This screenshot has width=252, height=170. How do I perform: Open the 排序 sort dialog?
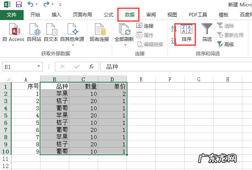tap(186, 34)
